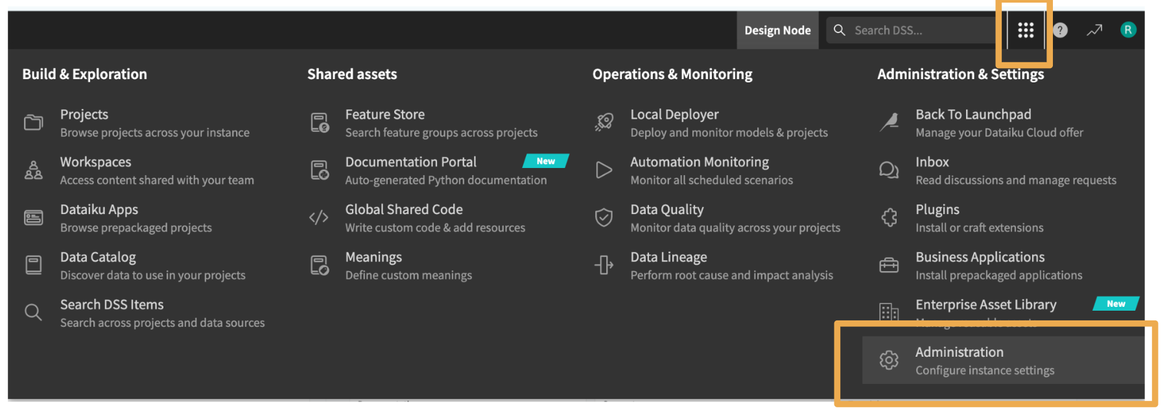Click the New badge beside Documentation Portal
1167x419 pixels.
[x=546, y=161]
